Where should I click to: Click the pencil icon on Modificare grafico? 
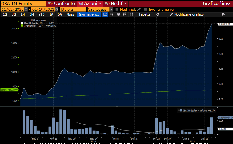click(x=171, y=14)
